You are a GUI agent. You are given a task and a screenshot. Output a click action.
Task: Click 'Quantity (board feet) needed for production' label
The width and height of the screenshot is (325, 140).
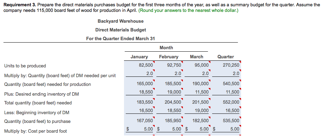[x=47, y=84]
